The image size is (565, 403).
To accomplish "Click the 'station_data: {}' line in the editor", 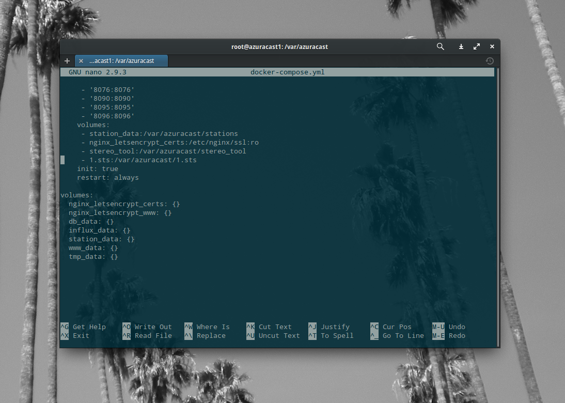I will coord(101,239).
